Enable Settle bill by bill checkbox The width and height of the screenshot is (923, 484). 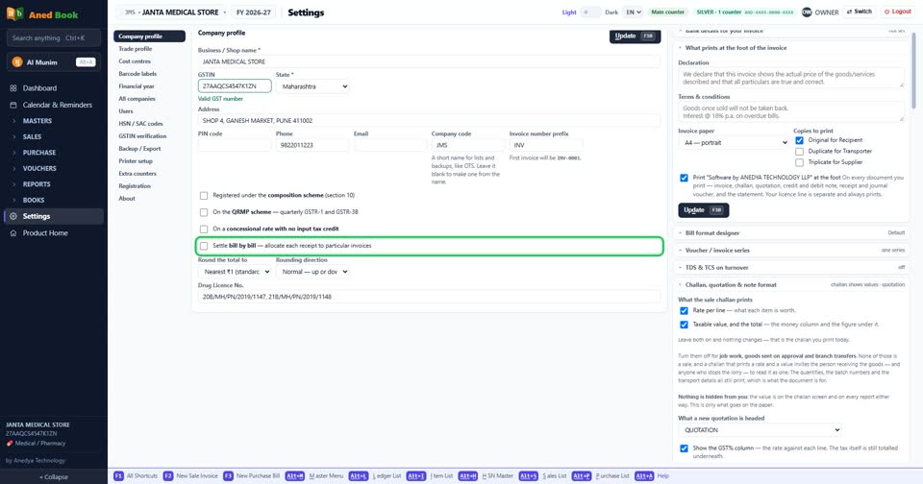(x=204, y=246)
